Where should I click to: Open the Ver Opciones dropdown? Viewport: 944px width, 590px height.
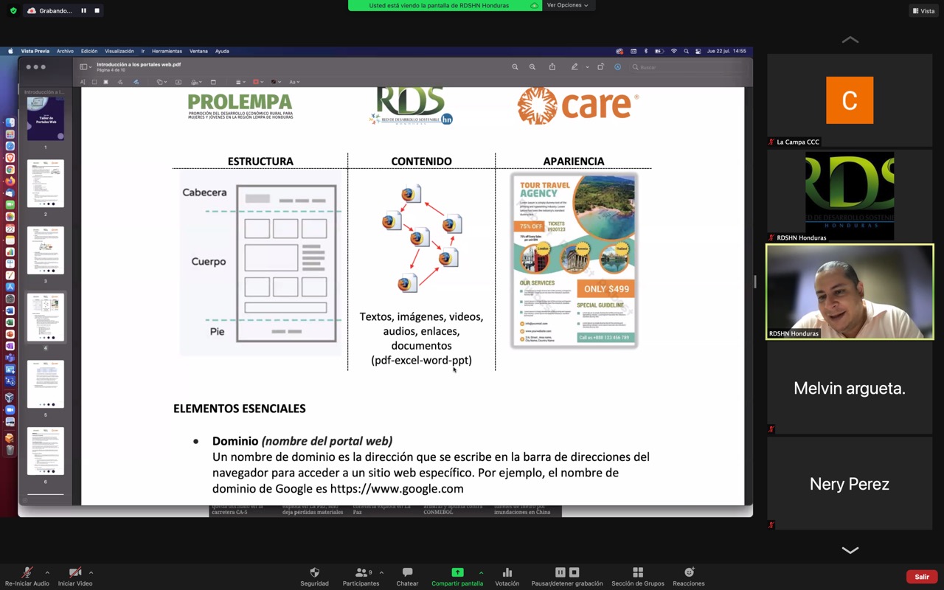567,5
